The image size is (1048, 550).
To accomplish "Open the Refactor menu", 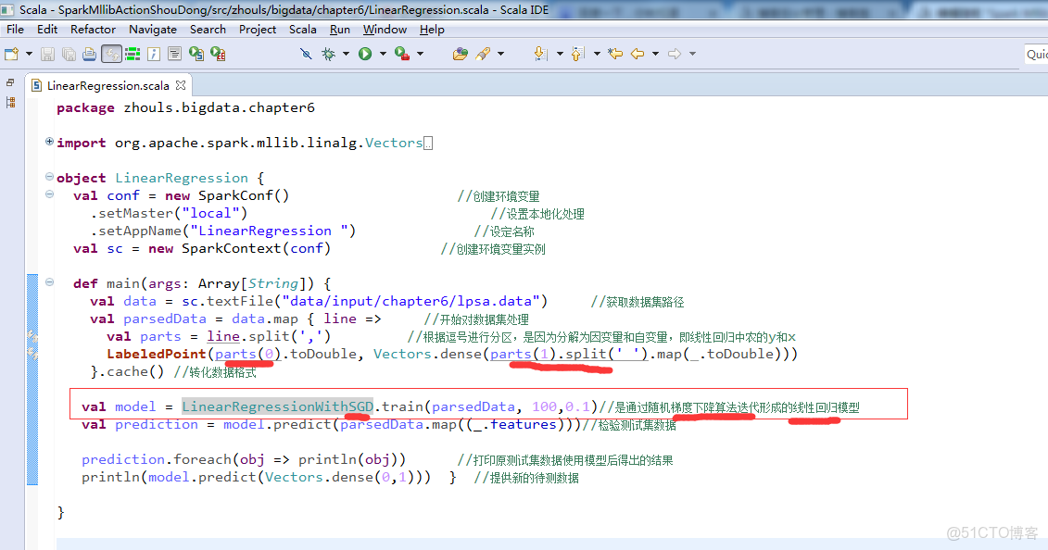I will 93,30.
